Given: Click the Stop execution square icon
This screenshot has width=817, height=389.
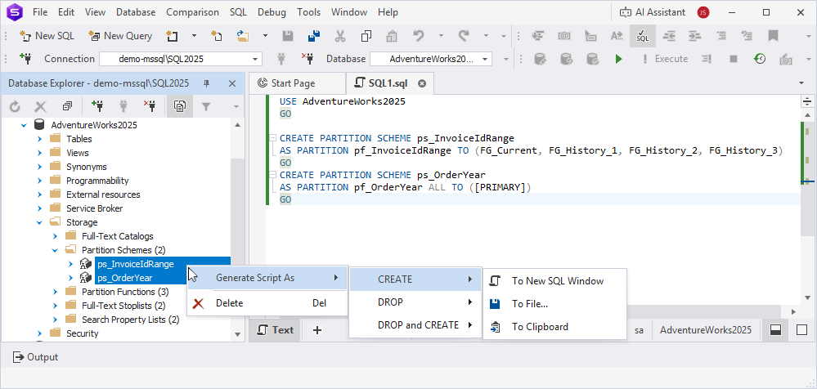Looking at the screenshot, I should (x=734, y=59).
